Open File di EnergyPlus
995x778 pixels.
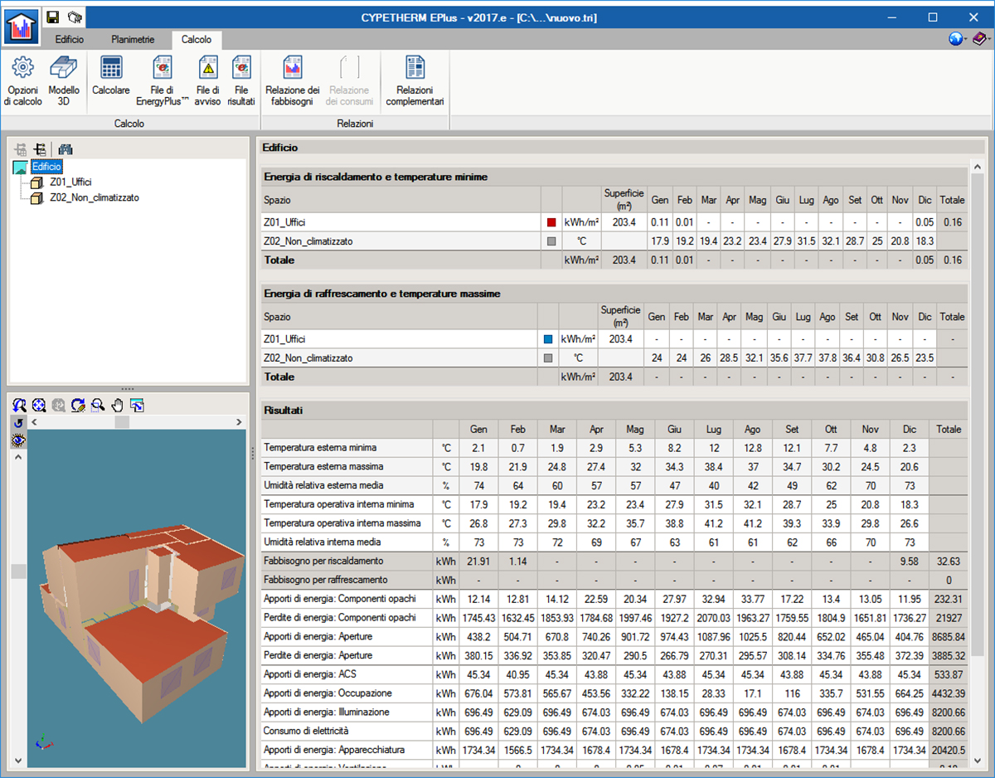click(x=163, y=81)
